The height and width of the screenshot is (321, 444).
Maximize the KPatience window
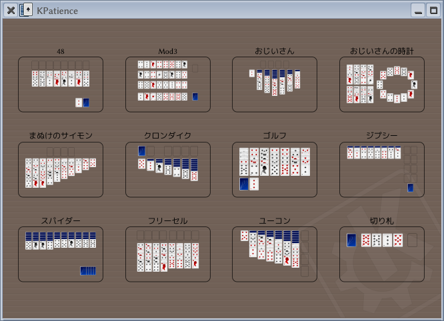pos(433,11)
